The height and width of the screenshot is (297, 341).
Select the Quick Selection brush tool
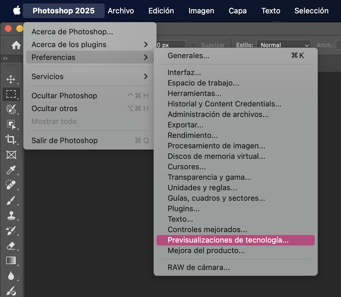pyautogui.click(x=11, y=109)
